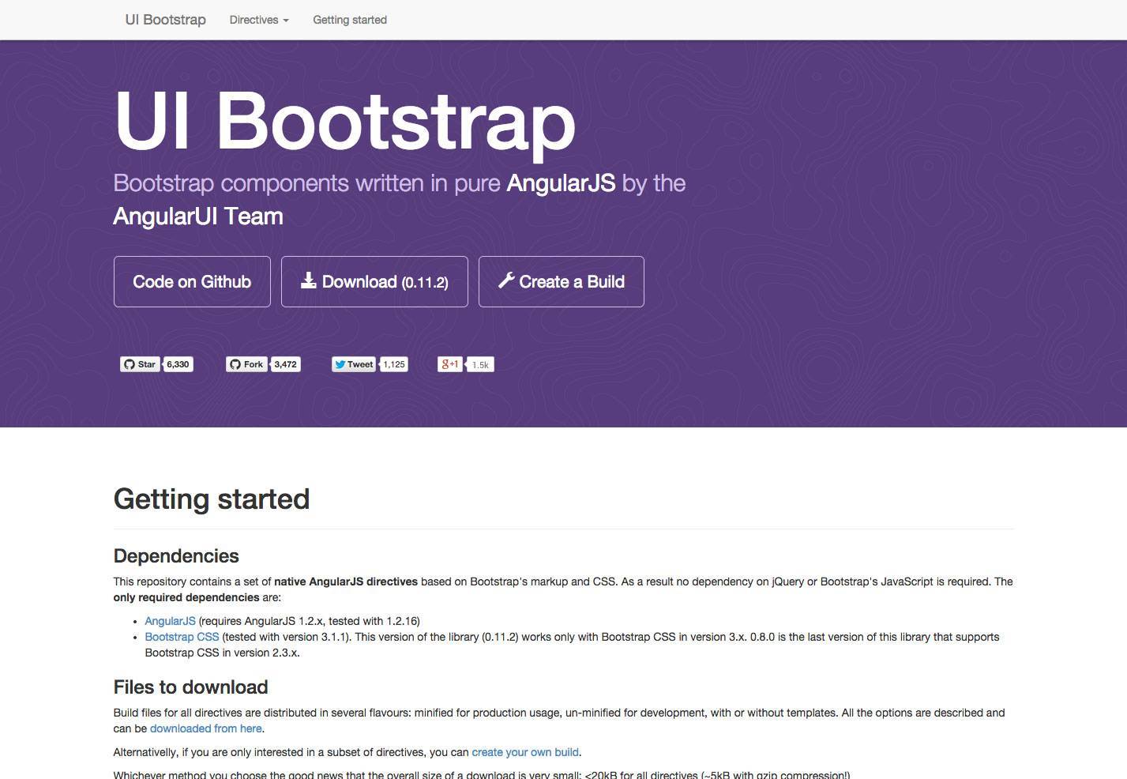Open the Directives dropdown menu
This screenshot has width=1127, height=779.
[x=259, y=20]
